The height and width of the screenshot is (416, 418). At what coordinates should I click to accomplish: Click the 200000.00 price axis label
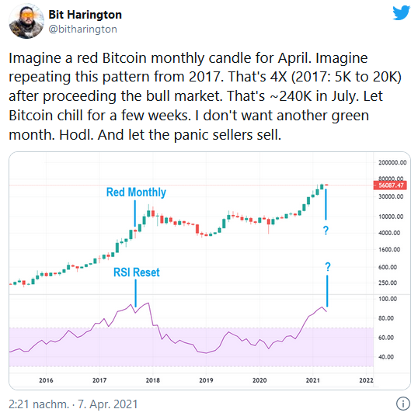click(392, 162)
